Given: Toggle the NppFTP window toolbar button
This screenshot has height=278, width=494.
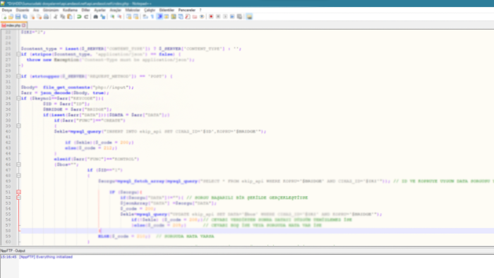Looking at the screenshot, I should pyautogui.click(x=249, y=16).
